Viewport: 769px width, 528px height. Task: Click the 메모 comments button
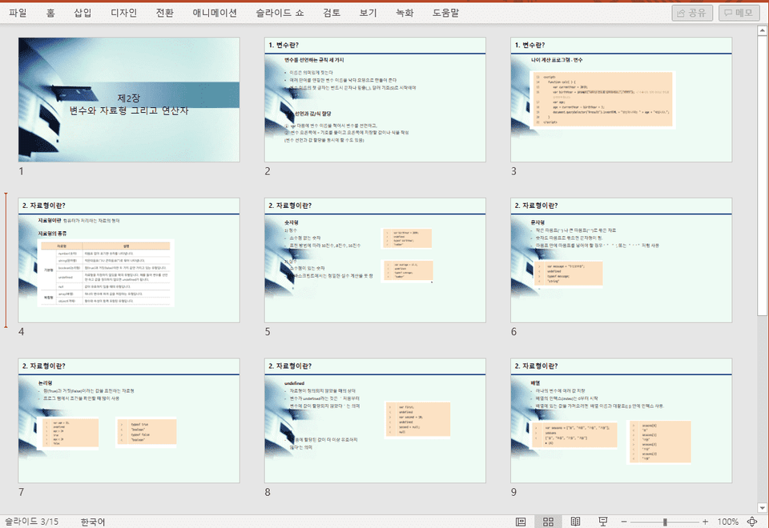pyautogui.click(x=739, y=13)
